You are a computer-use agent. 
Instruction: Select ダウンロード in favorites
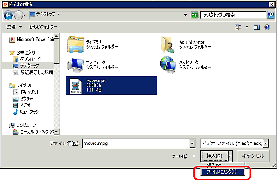click(27, 59)
